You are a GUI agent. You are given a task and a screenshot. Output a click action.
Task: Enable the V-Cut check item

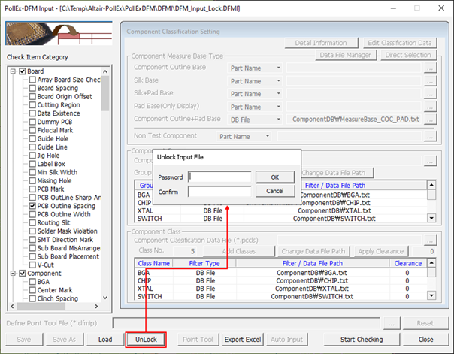click(32, 264)
